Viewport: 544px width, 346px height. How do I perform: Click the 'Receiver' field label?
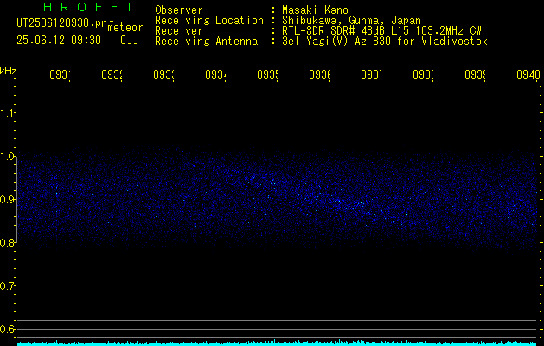click(179, 31)
